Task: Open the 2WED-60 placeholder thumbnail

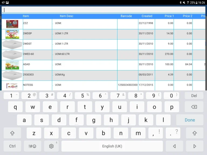Action: coord(12,55)
